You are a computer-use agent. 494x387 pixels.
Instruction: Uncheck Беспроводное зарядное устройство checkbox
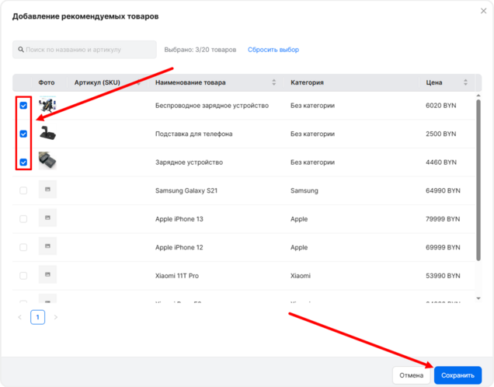point(23,106)
